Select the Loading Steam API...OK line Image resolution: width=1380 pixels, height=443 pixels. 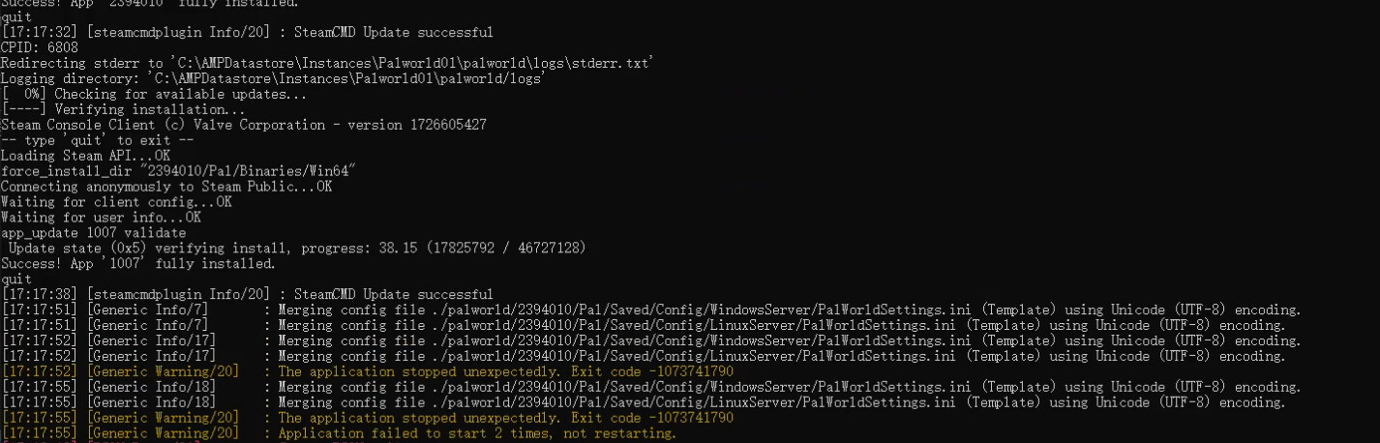pyautogui.click(x=85, y=156)
